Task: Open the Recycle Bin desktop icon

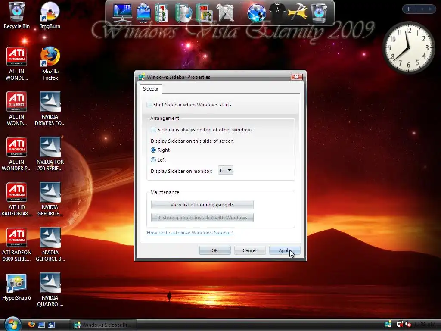Action: coord(17,16)
